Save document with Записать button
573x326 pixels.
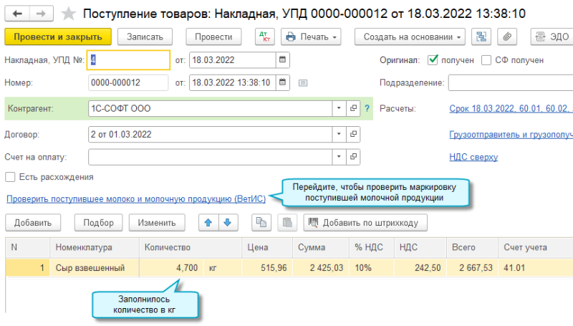pyautogui.click(x=145, y=37)
